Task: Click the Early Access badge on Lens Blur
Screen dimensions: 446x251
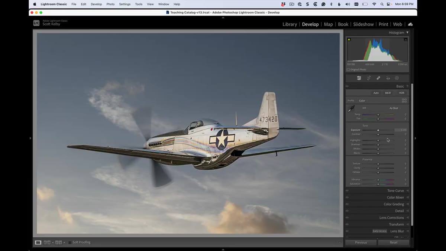Action: [x=379, y=231]
